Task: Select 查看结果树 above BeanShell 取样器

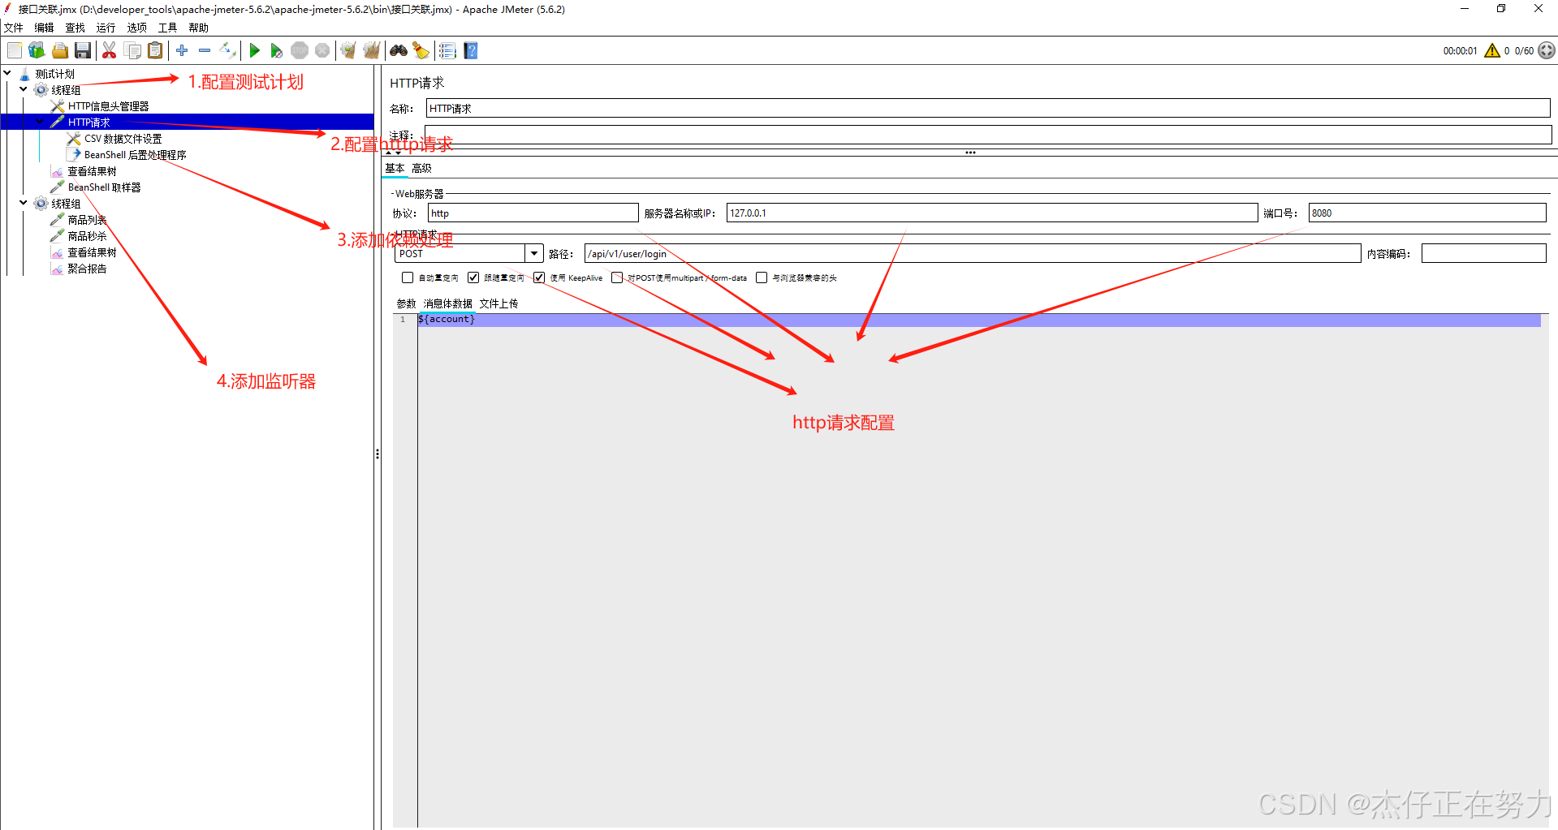Action: coord(92,171)
